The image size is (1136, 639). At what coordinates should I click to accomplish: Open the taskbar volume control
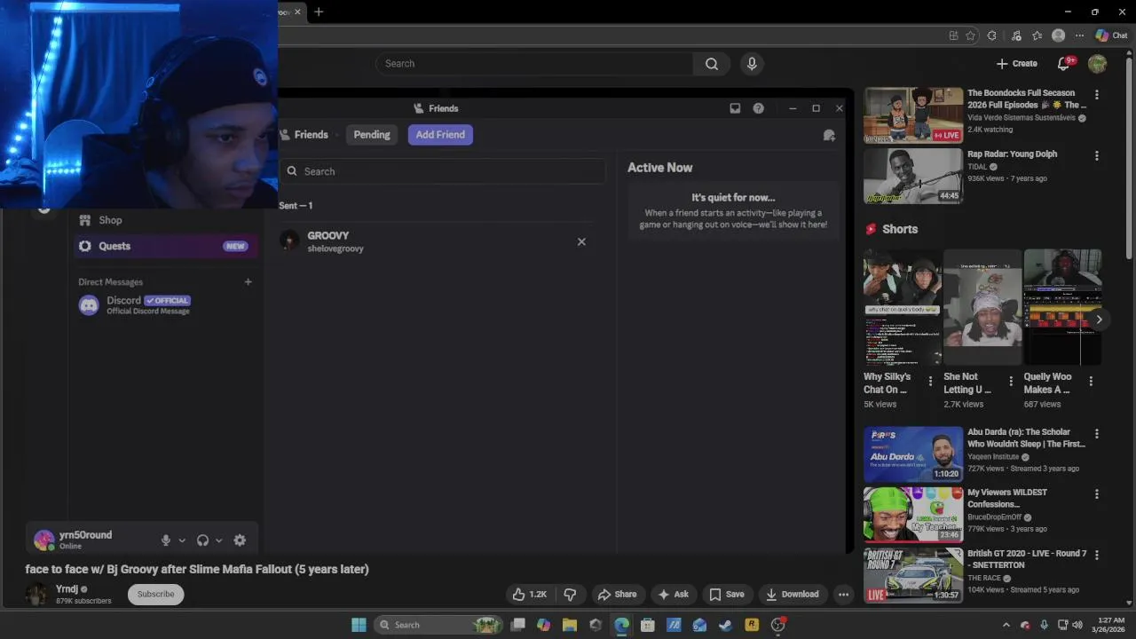coord(1077,625)
